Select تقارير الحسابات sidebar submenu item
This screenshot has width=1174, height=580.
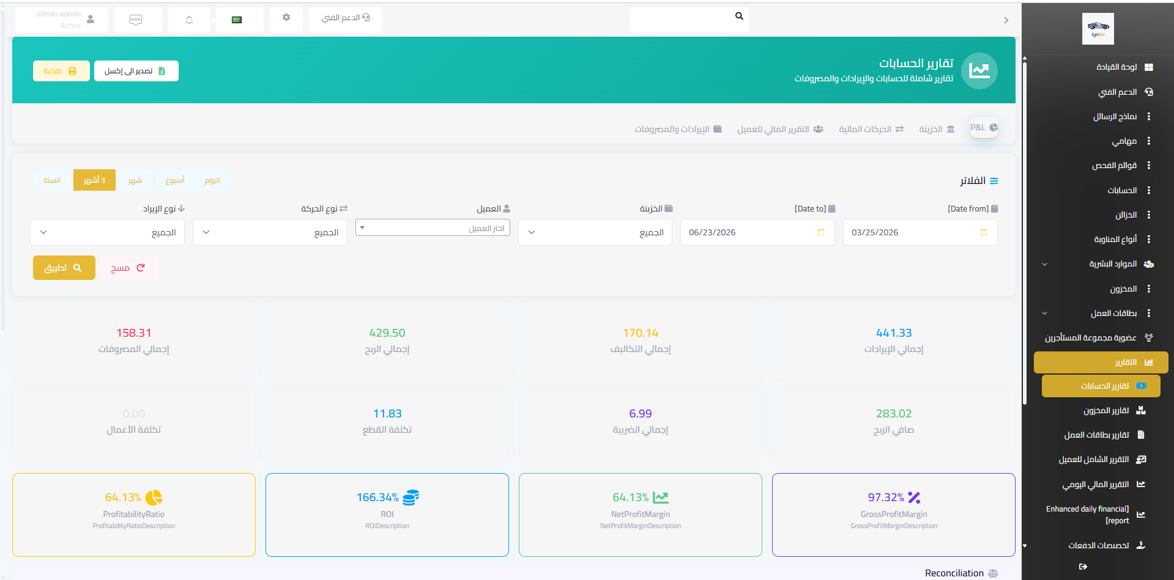click(1101, 386)
